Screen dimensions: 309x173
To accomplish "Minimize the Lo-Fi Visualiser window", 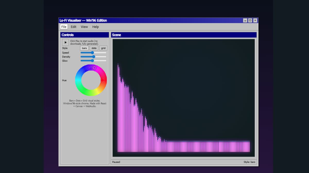I will (245, 21).
